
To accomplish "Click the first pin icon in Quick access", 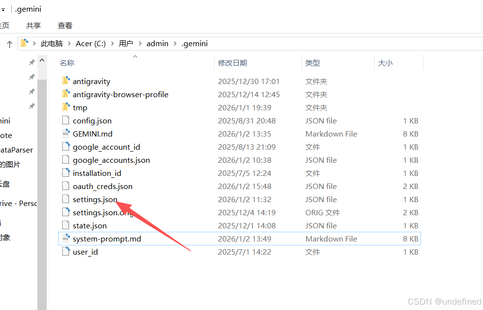I will point(32,62).
